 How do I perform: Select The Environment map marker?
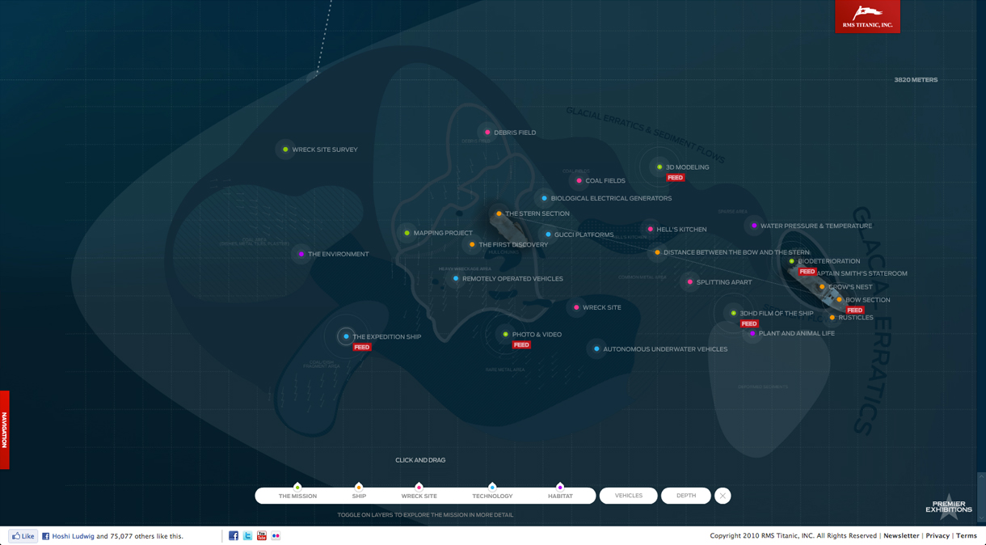tap(301, 254)
